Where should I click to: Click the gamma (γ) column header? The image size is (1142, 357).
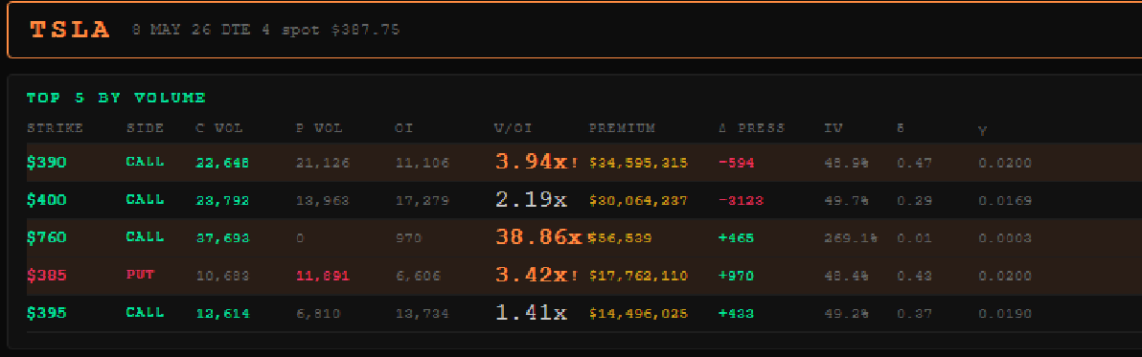pyautogui.click(x=983, y=130)
